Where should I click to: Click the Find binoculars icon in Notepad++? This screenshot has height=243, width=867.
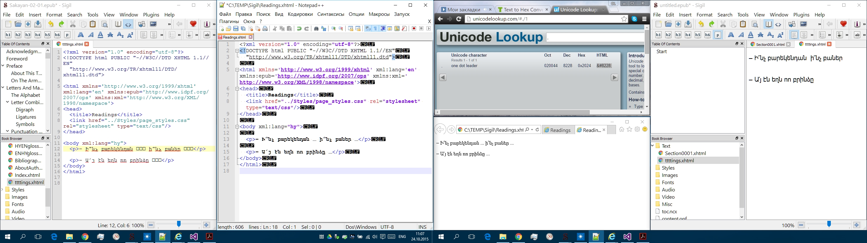tap(316, 29)
